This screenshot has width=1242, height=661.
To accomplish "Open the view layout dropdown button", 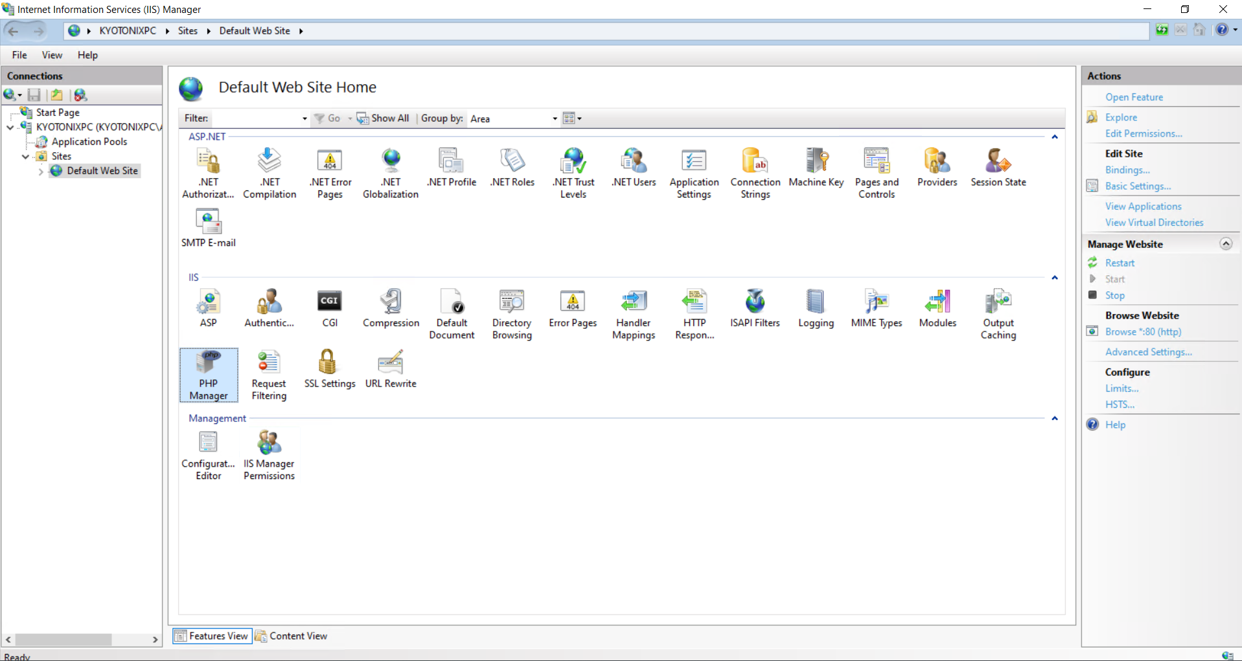I will (x=572, y=118).
